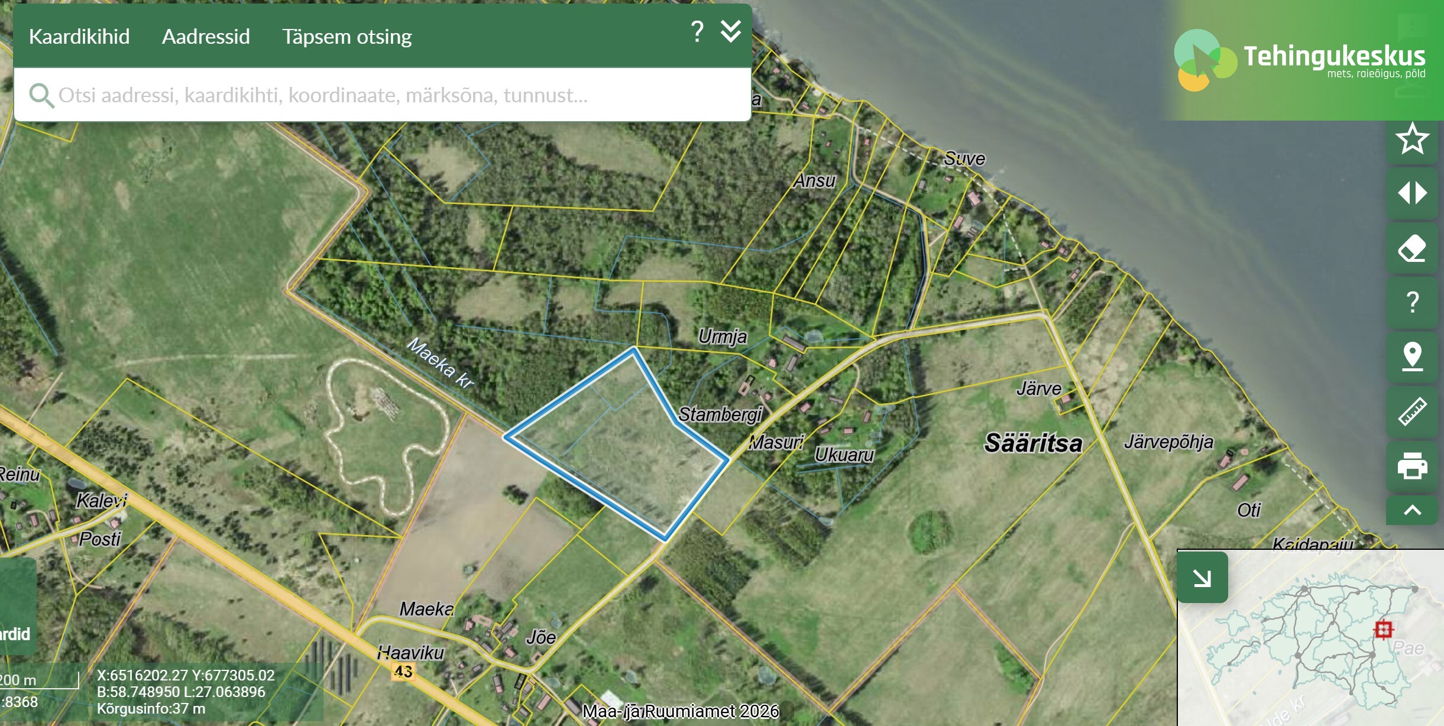Image resolution: width=1444 pixels, height=726 pixels.
Task: Click the Maa- ja Ruumiamet 2026 attribution
Action: pyautogui.click(x=681, y=711)
